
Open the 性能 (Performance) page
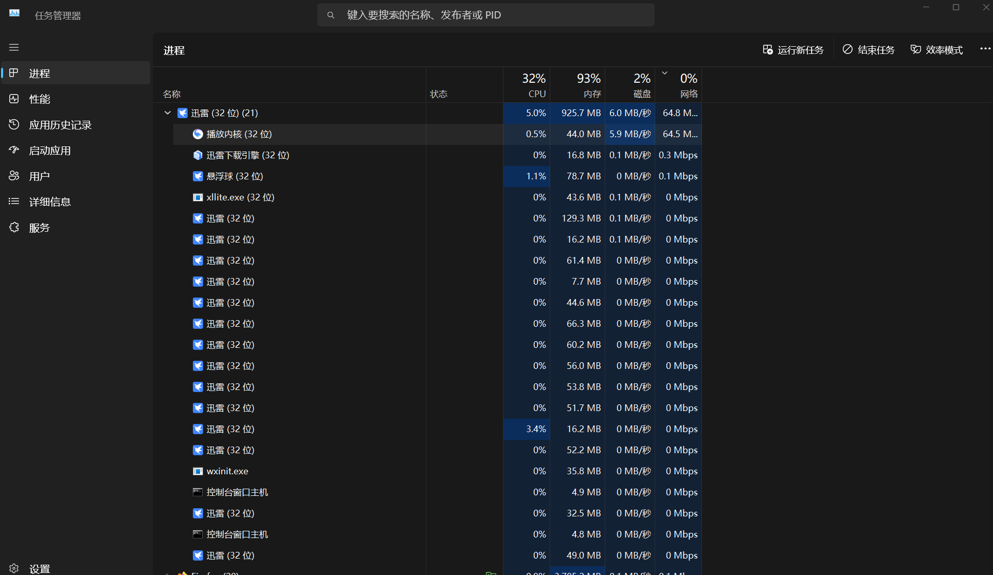[x=40, y=99]
